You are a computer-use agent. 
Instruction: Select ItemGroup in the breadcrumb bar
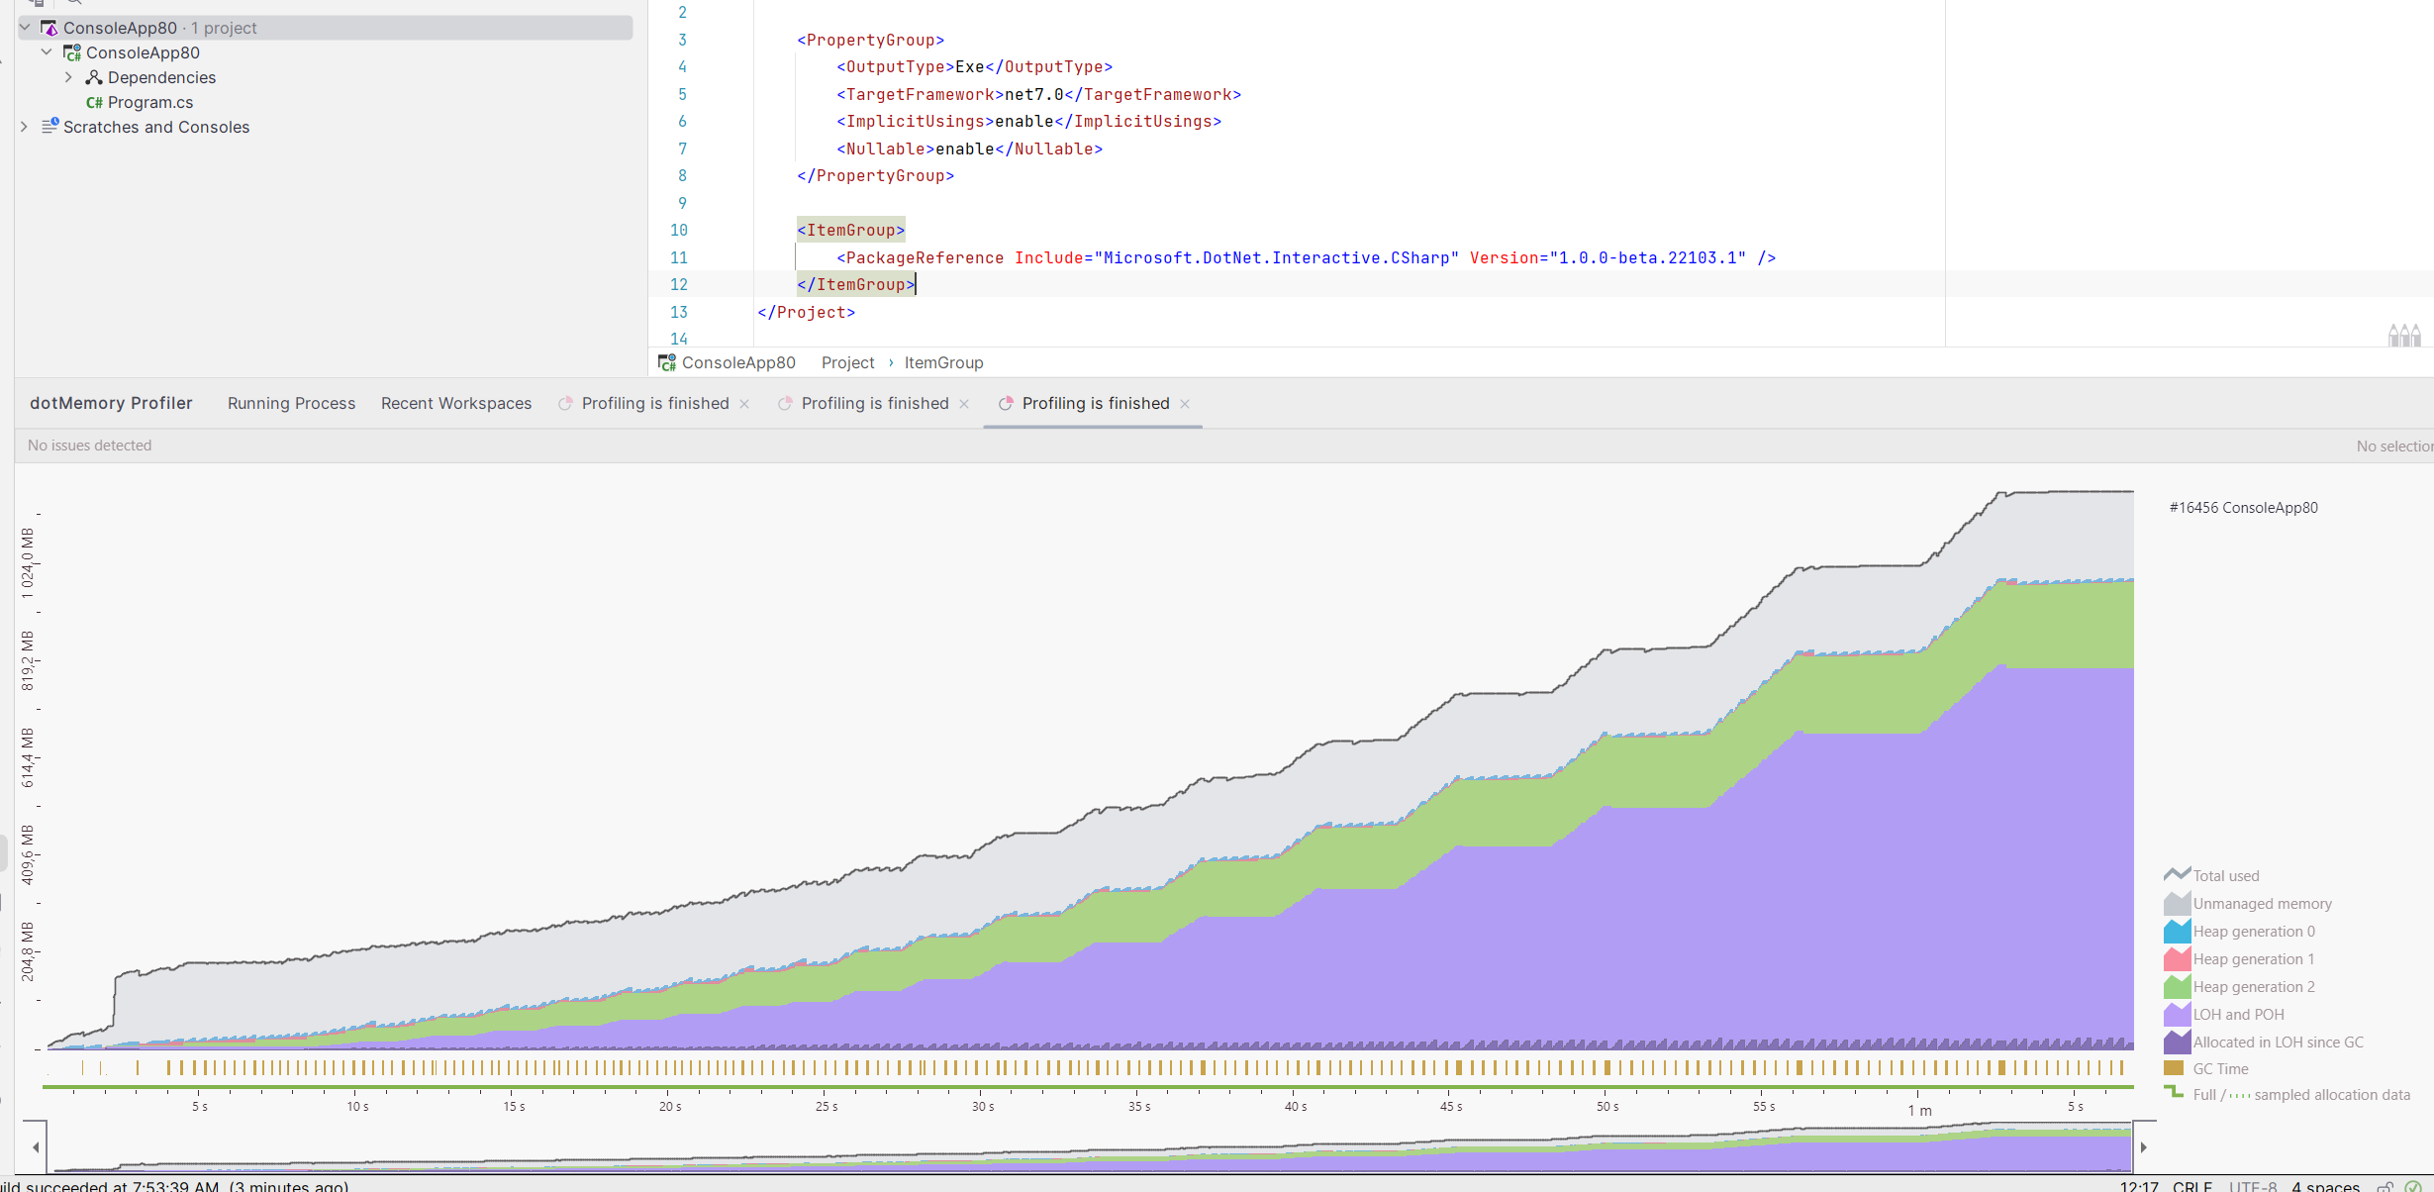942,362
